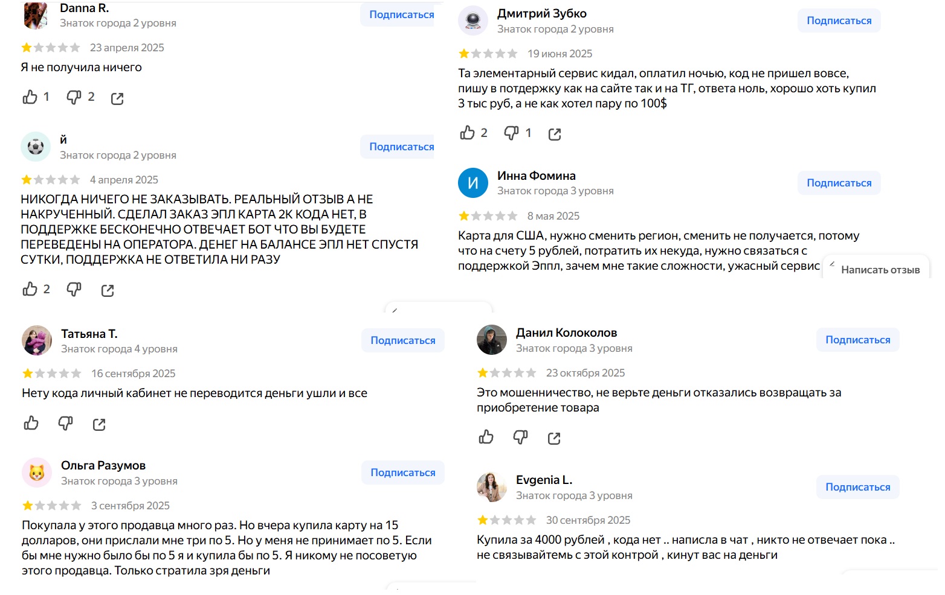Image resolution: width=945 pixels, height=595 pixels.
Task: Dislike the review by Дмитрий Зубко
Action: [511, 133]
